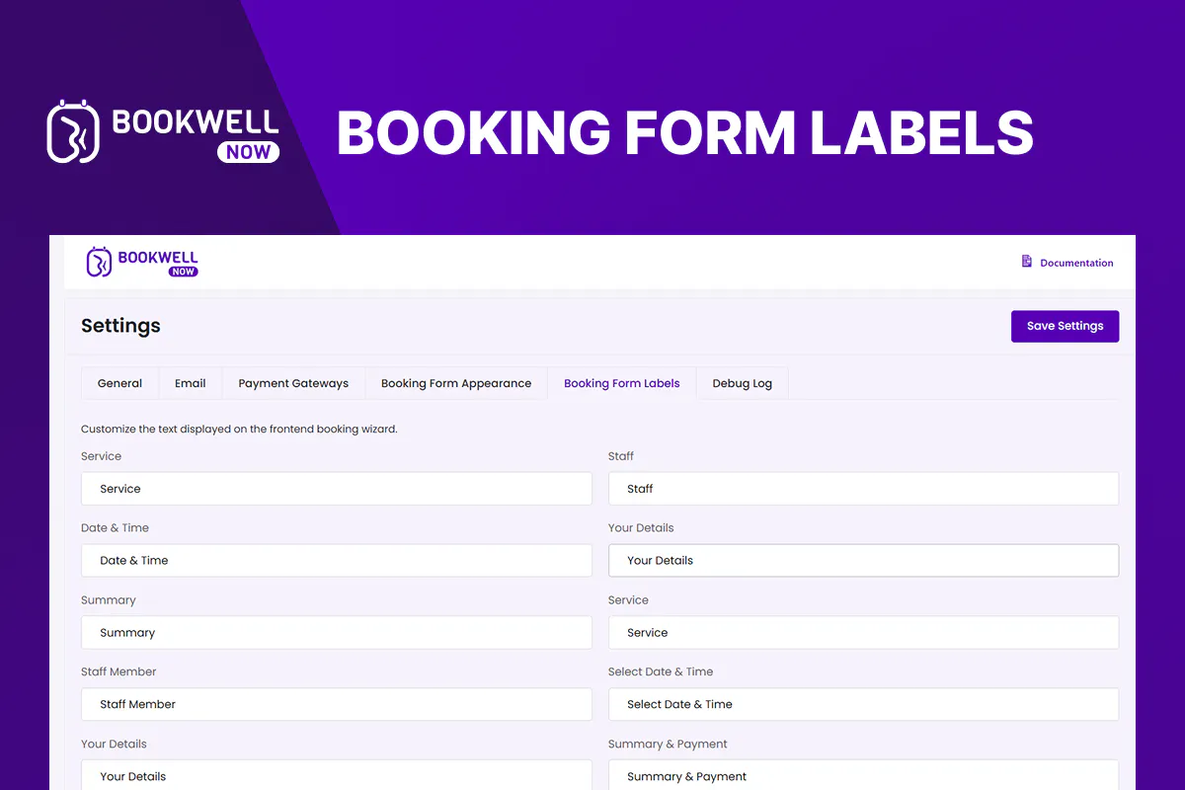Screen dimensions: 1185x790
Task: Switch to the Email tab
Action: (191, 383)
